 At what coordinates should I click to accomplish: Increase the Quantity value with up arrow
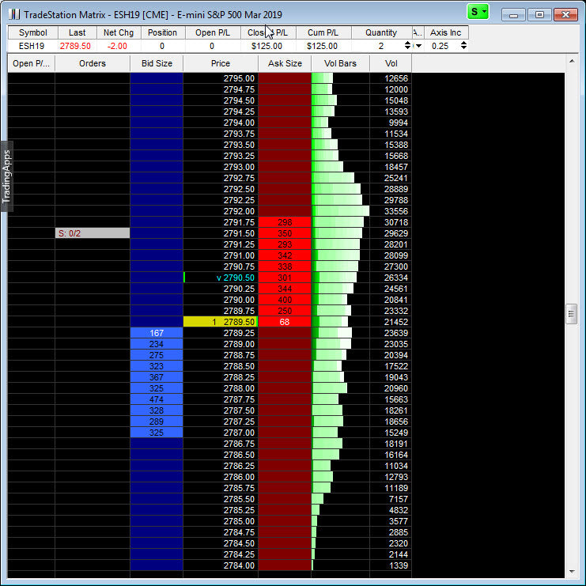407,43
